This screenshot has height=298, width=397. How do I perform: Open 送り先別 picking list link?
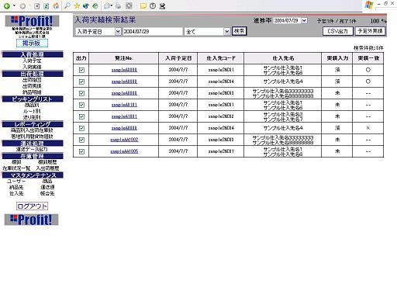tap(32, 117)
